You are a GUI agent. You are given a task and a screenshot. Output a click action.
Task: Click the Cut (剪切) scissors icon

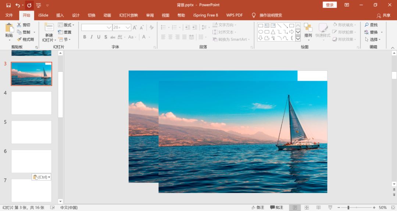click(19, 25)
